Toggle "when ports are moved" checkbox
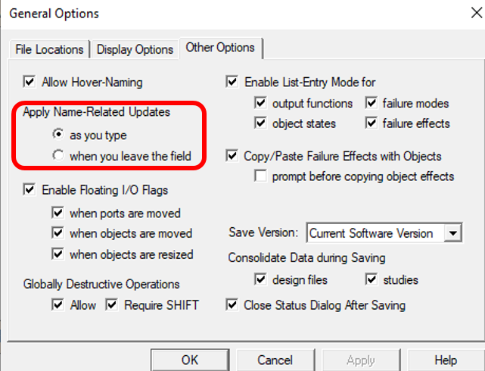This screenshot has width=485, height=371. tap(58, 213)
